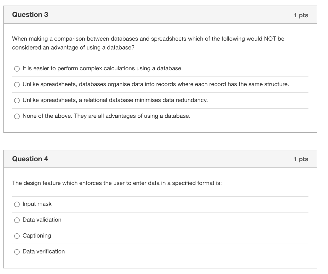Screen dimensions: 328x274
Task: Click the 'each record has the same structure' sentence
Action: click(x=156, y=84)
